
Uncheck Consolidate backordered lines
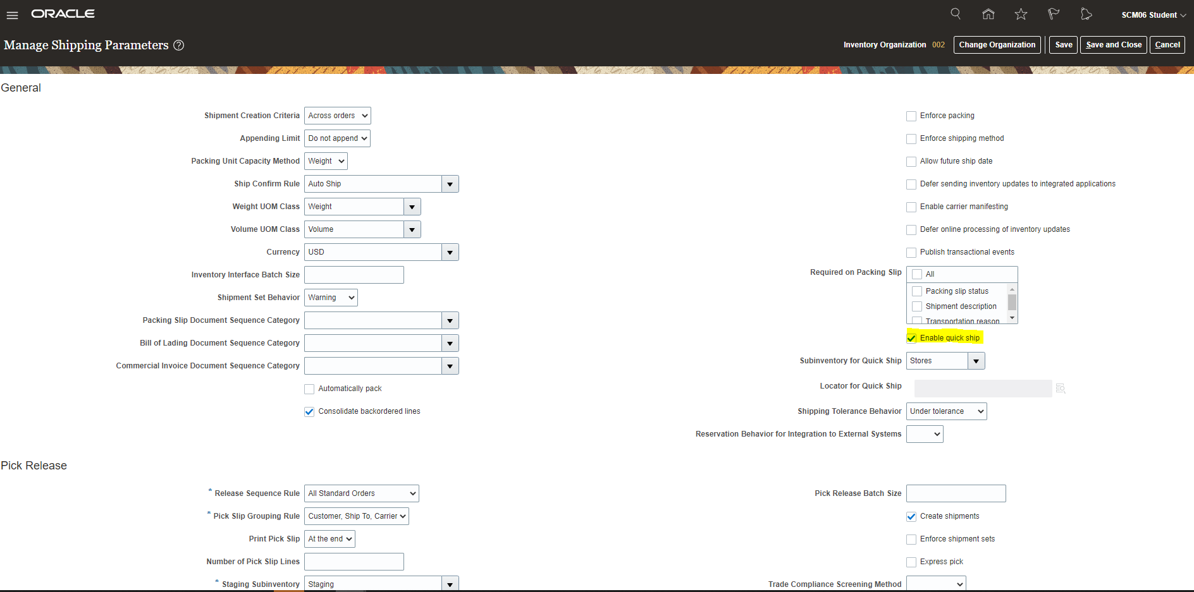[x=309, y=411]
